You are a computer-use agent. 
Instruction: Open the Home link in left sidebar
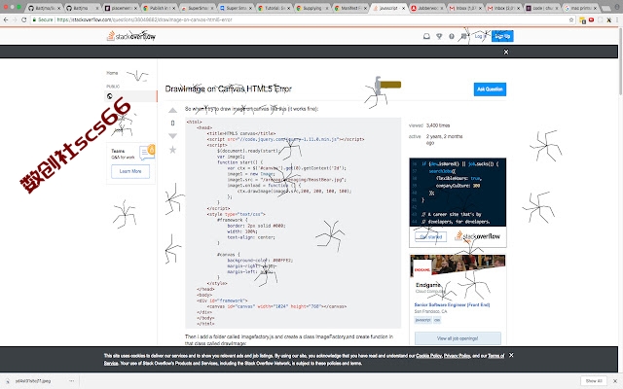pos(112,73)
